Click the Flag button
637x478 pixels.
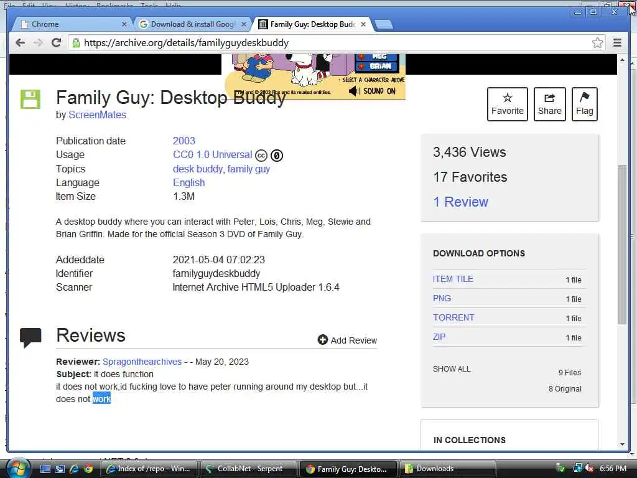coord(585,104)
